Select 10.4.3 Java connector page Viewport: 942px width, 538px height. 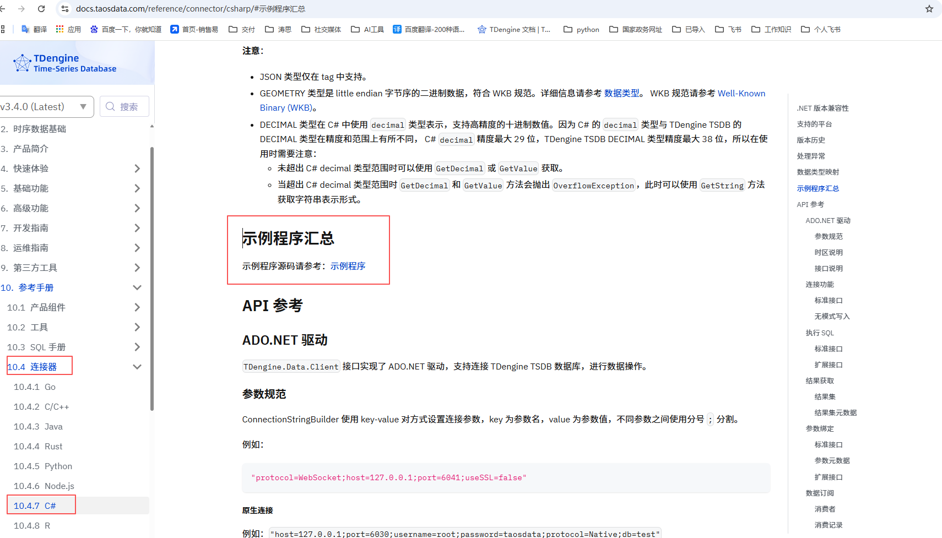click(38, 427)
